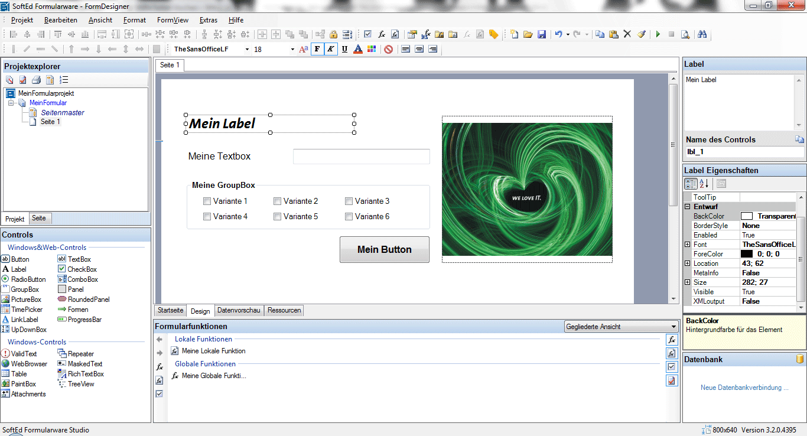Click the red no-entry clear formatting icon
Viewport: 807px width, 436px height.
pos(388,49)
